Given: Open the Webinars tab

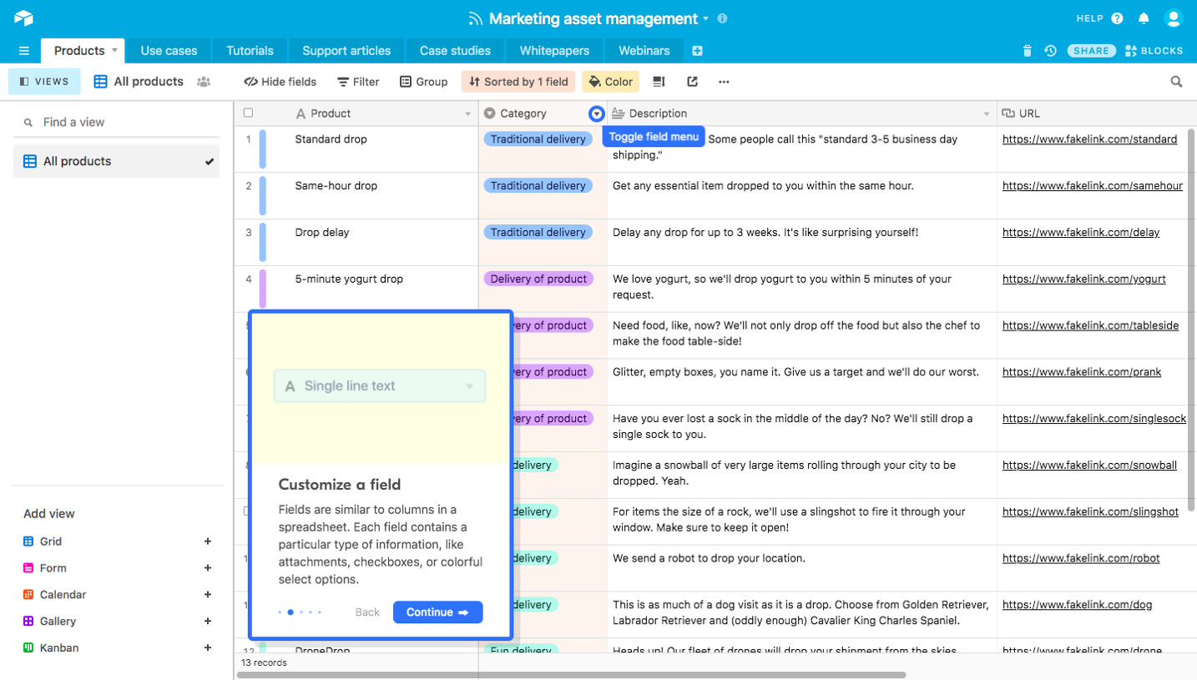Looking at the screenshot, I should point(644,51).
